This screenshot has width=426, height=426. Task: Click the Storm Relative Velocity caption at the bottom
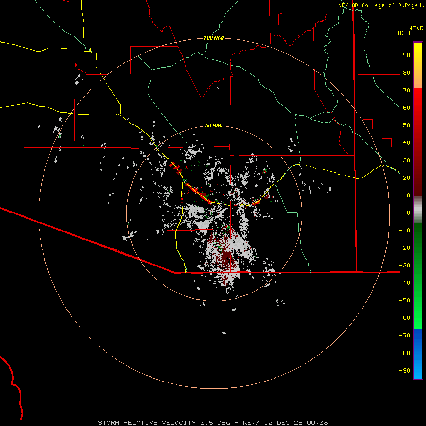coord(213,423)
